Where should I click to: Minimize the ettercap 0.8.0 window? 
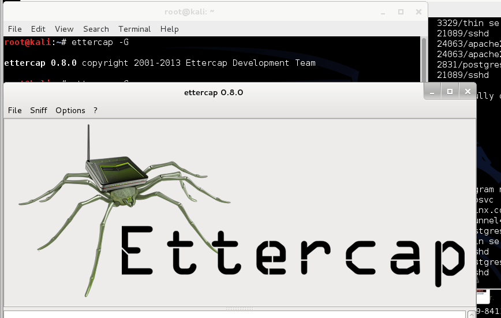[432, 92]
